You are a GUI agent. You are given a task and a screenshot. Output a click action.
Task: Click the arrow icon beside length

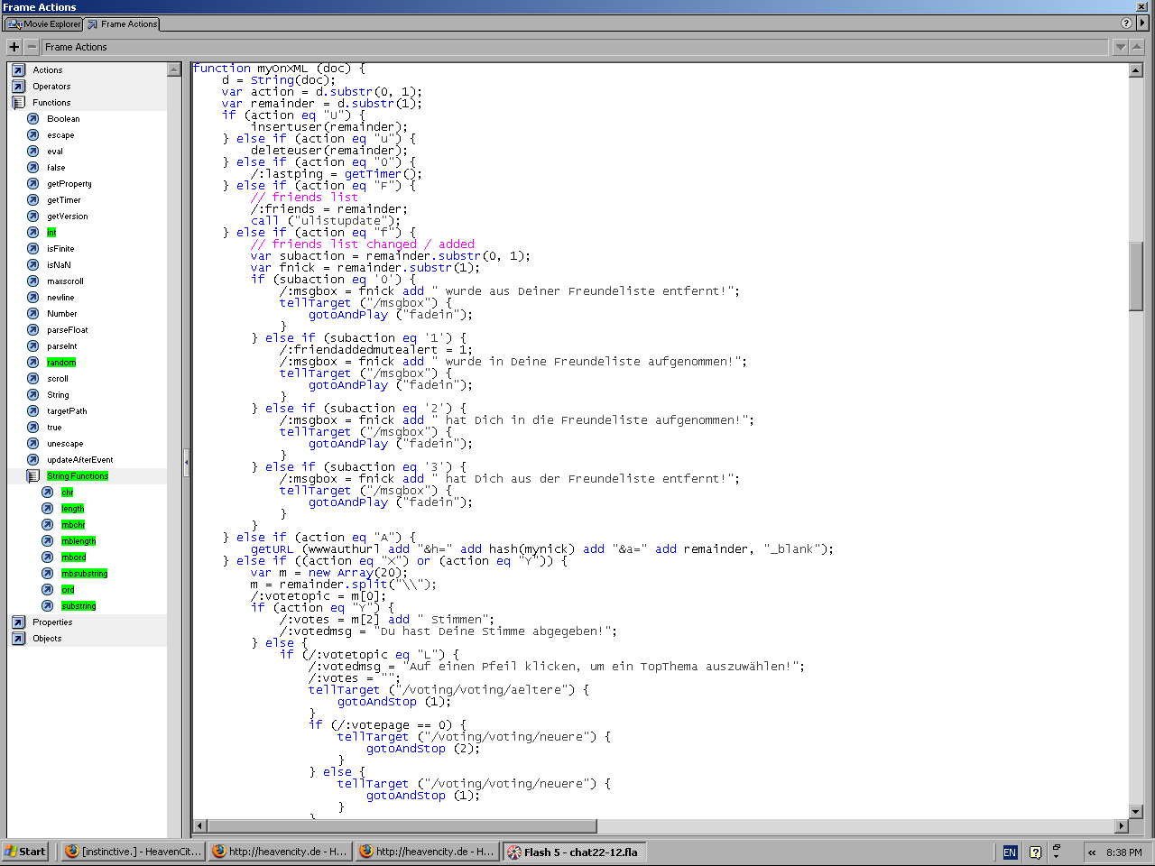(x=48, y=509)
